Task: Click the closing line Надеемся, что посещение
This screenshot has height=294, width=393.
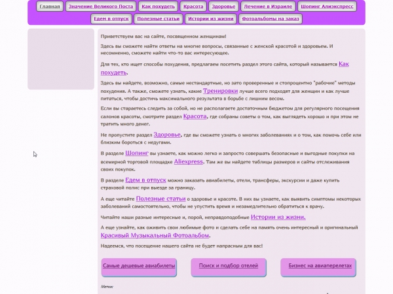Action: click(181, 246)
